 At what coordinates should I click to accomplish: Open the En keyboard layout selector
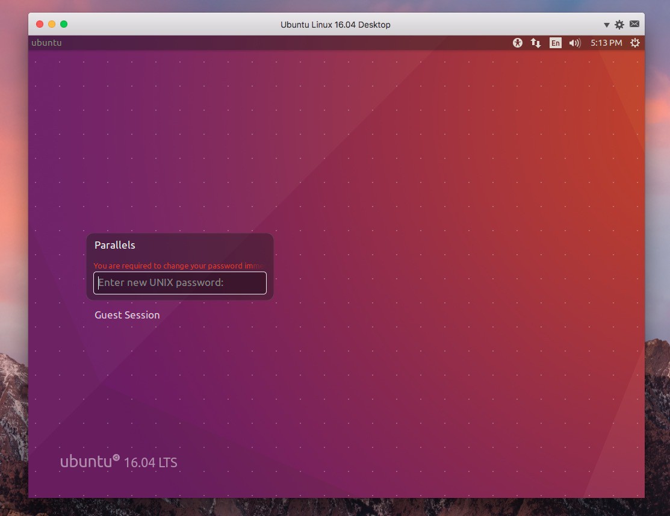[x=555, y=43]
